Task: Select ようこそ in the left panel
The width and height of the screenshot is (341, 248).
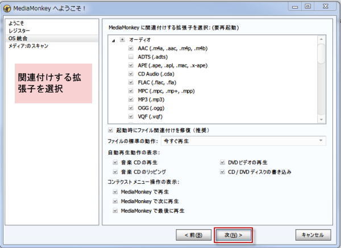Action: (16, 23)
